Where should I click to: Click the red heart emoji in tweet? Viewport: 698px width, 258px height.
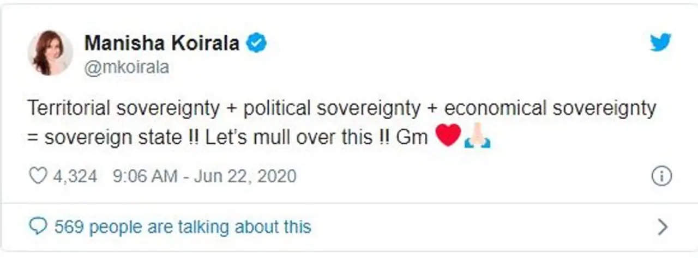click(448, 136)
